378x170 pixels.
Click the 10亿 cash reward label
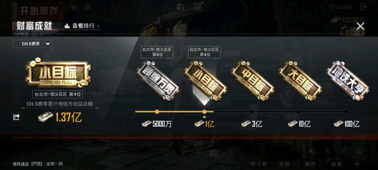click(x=299, y=124)
